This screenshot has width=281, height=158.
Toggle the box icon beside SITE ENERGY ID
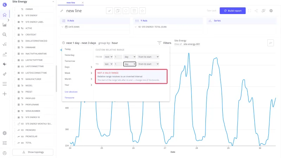click(x=19, y=117)
